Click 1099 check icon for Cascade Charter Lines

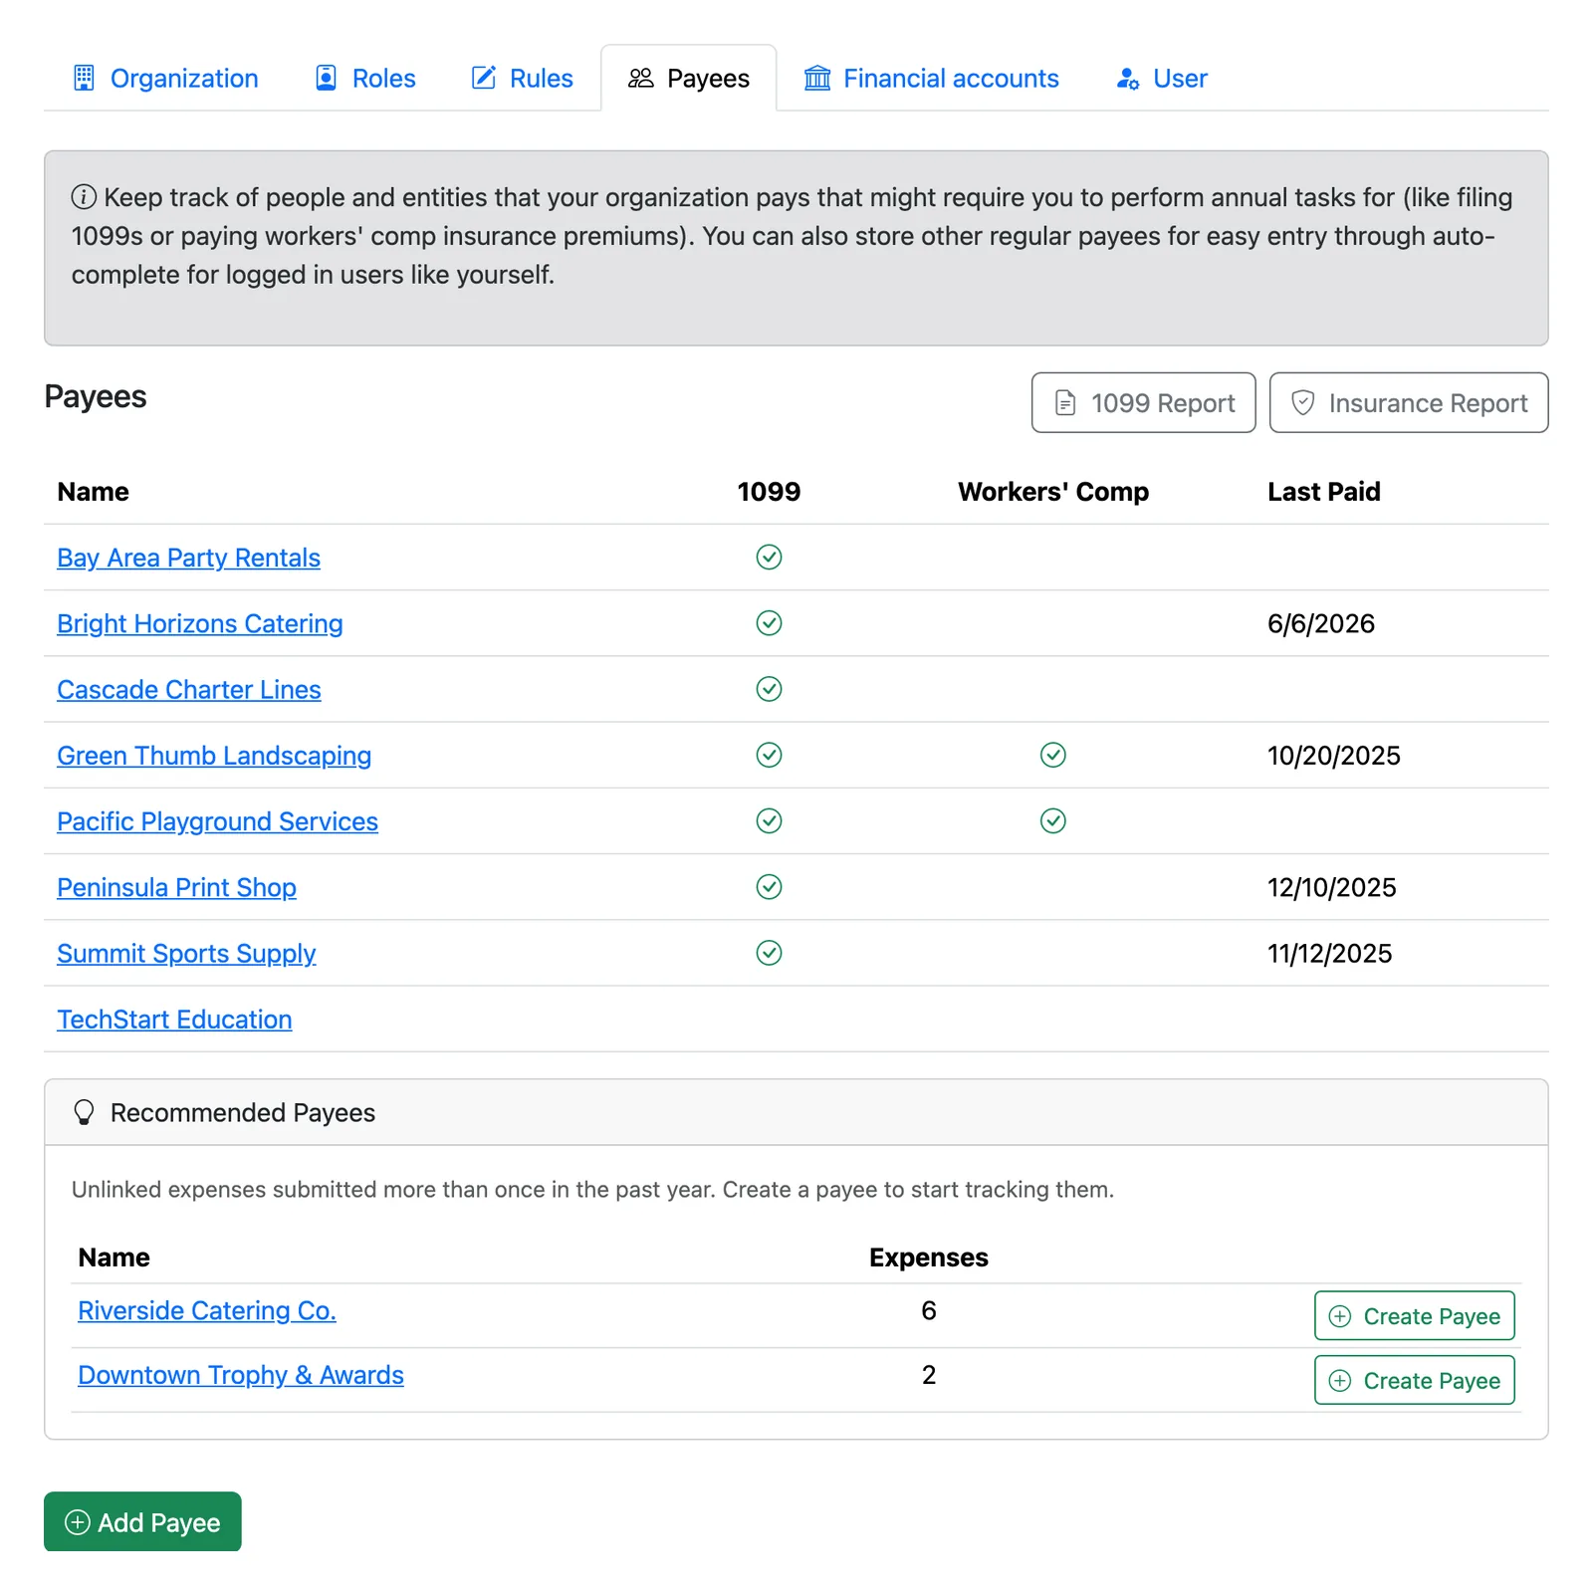[769, 688]
